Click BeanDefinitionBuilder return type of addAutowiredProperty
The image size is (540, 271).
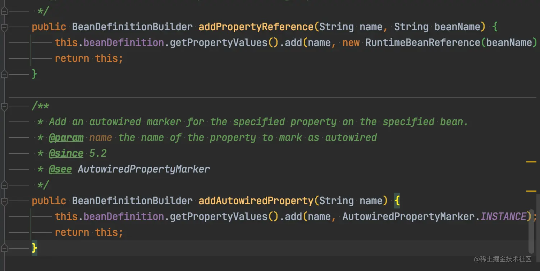132,201
